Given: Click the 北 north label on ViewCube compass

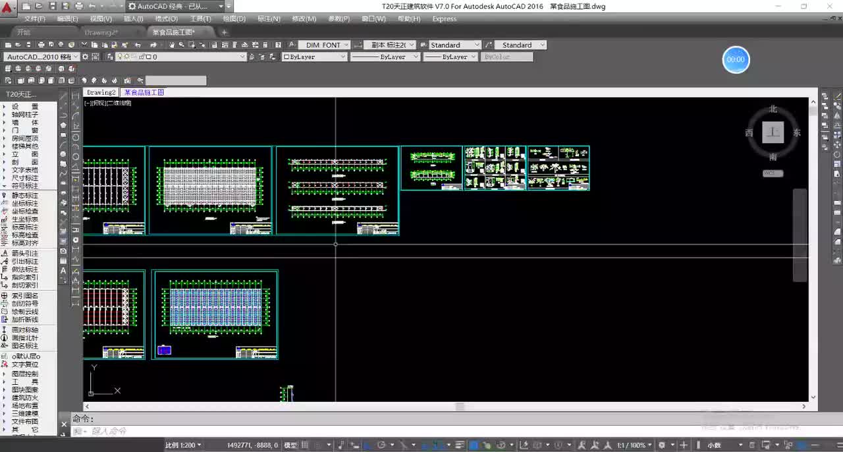Looking at the screenshot, I should pos(773,109).
